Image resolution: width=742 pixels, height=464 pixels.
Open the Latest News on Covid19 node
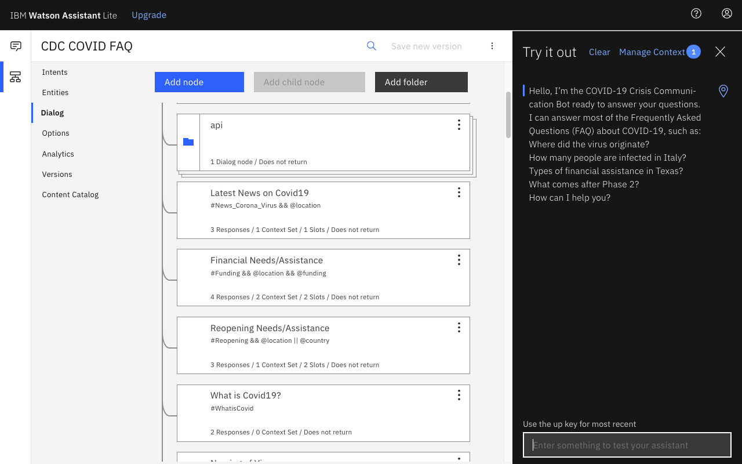click(323, 210)
